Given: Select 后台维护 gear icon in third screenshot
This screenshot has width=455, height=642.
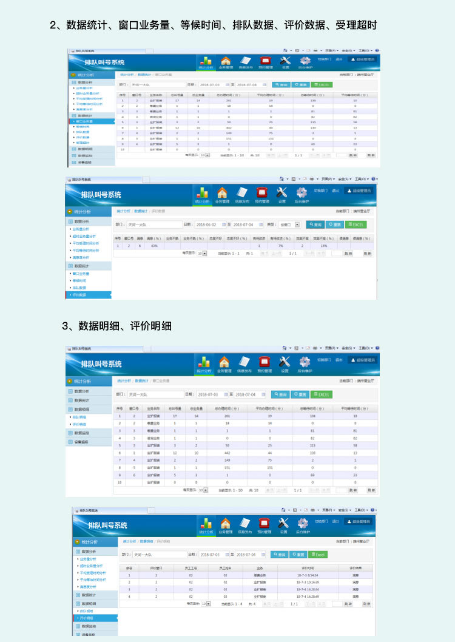Looking at the screenshot, I should tap(305, 365).
